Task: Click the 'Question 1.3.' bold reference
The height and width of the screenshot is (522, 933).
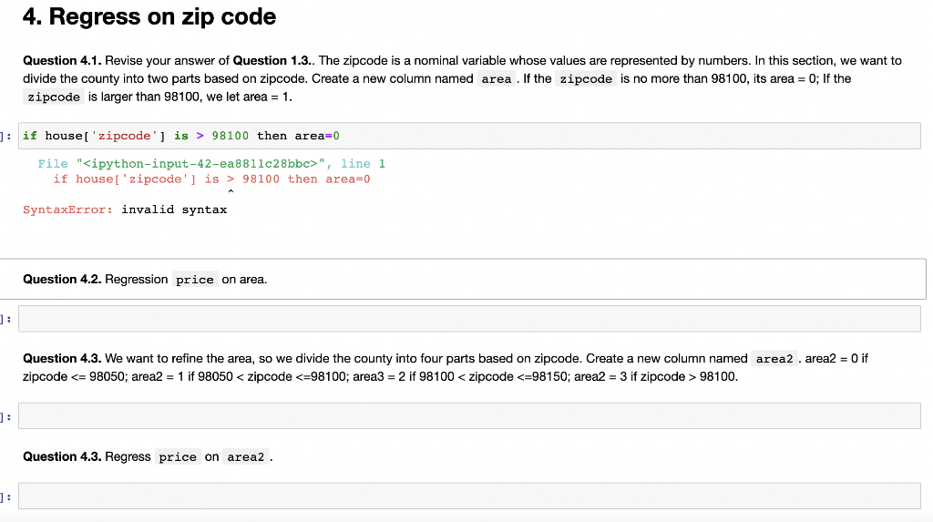Action: pyautogui.click(x=272, y=61)
